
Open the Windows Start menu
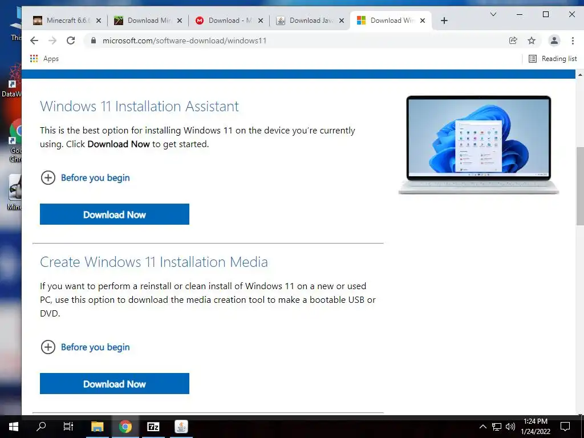[x=14, y=427]
